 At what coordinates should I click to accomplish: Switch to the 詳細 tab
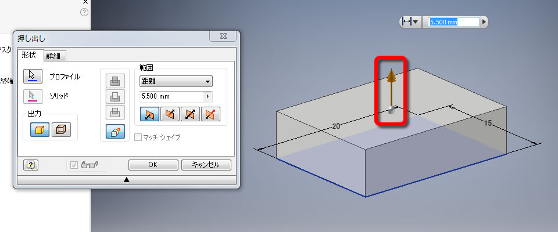click(x=55, y=56)
